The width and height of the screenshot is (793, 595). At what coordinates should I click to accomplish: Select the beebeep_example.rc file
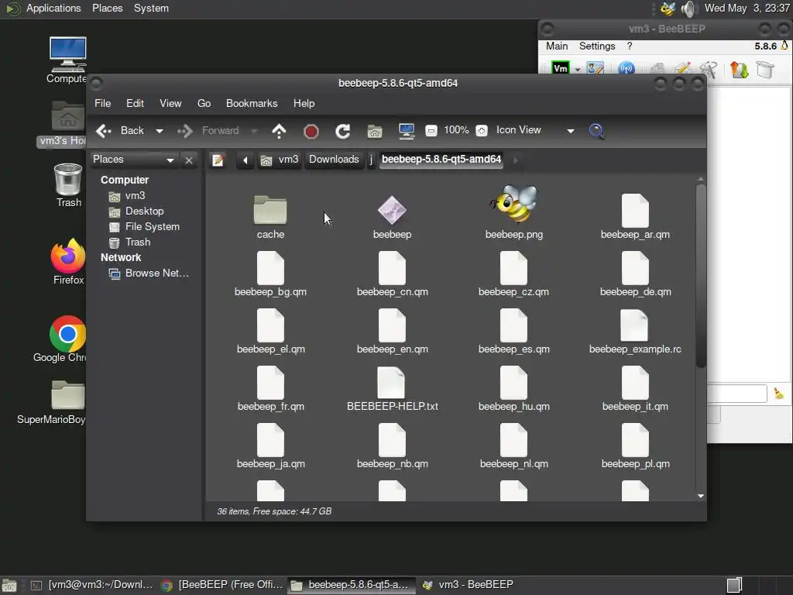point(635,332)
